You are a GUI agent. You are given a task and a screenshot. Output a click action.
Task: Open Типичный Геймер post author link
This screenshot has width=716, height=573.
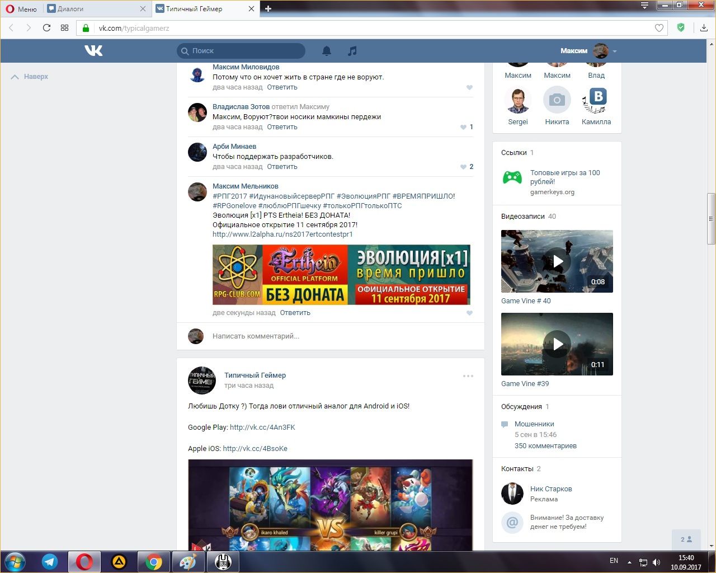[255, 375]
